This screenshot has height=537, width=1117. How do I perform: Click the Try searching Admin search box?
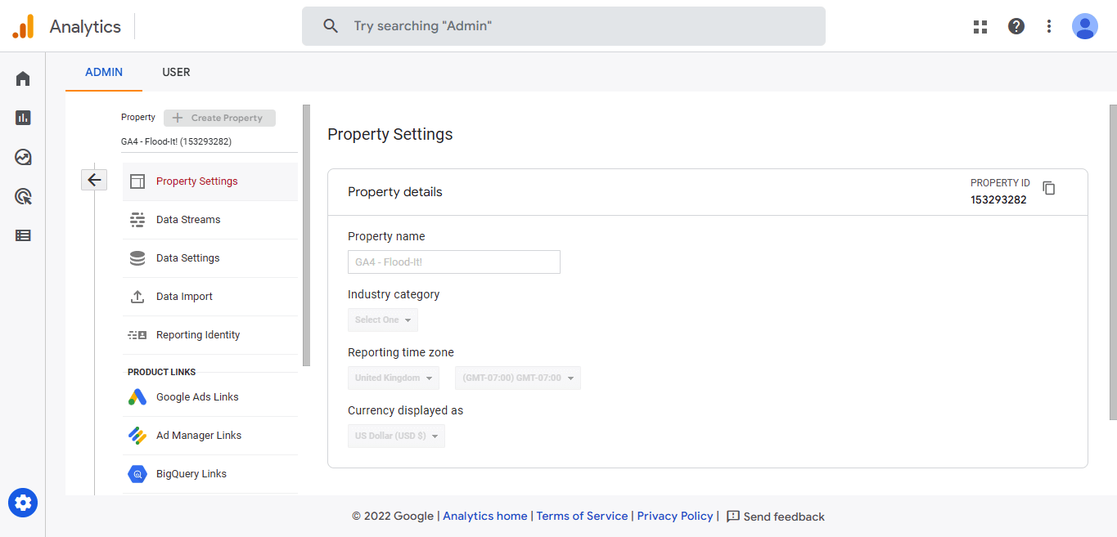pos(564,26)
